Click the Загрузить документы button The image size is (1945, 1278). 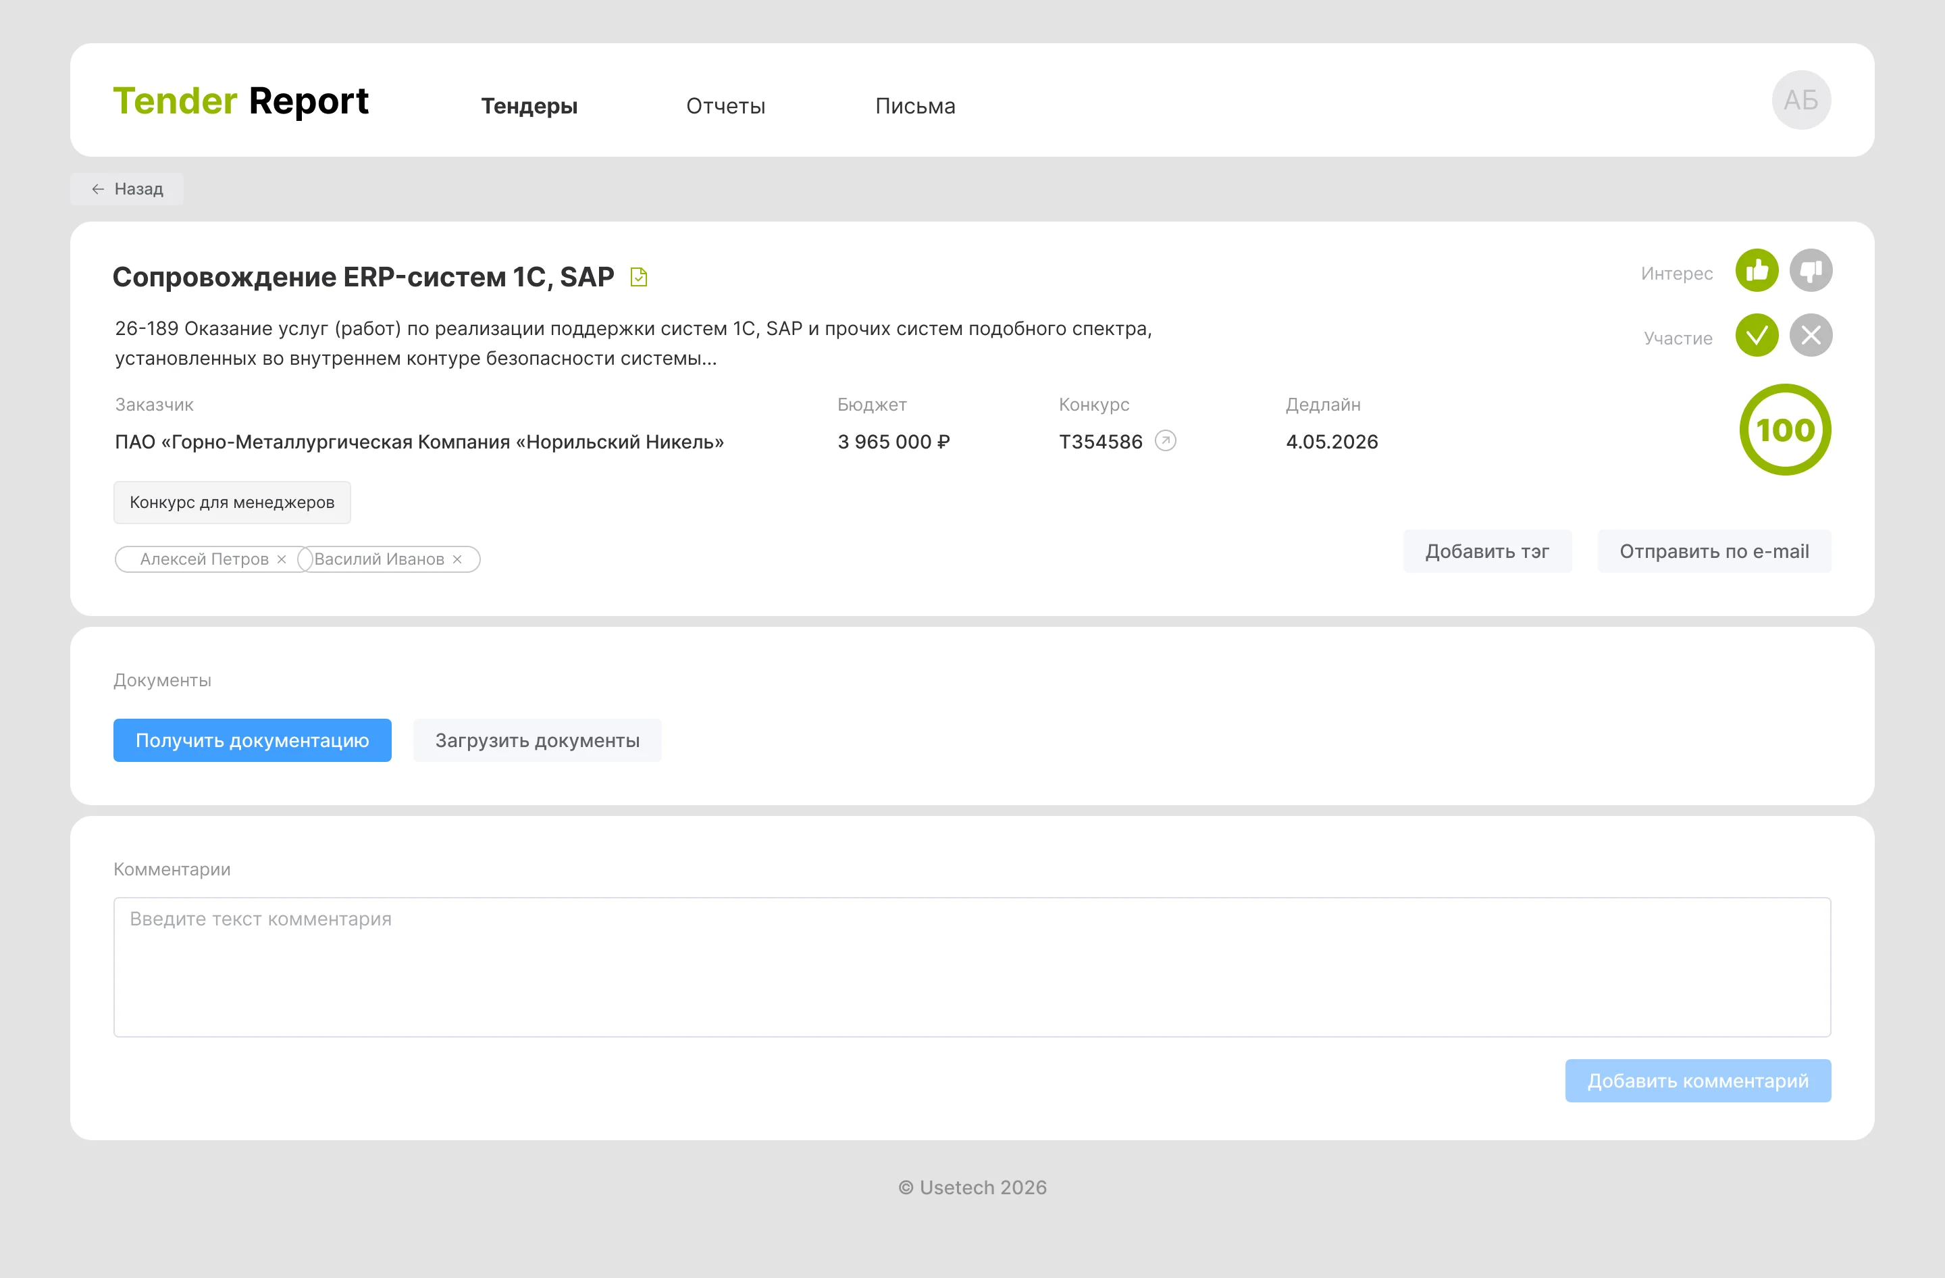pos(537,740)
